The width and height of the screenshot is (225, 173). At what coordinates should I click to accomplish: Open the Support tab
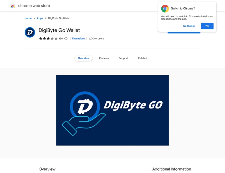pos(123,58)
